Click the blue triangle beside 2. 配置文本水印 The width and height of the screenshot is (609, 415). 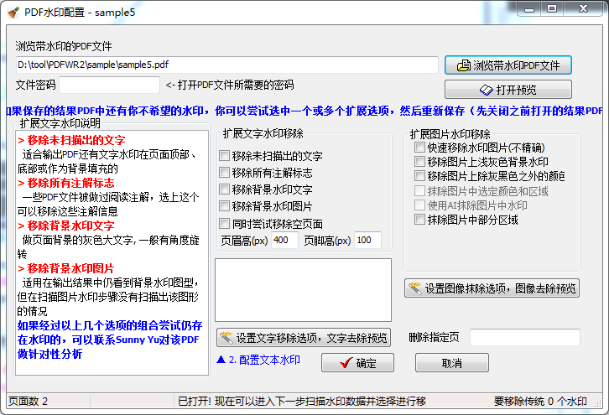pos(221,360)
